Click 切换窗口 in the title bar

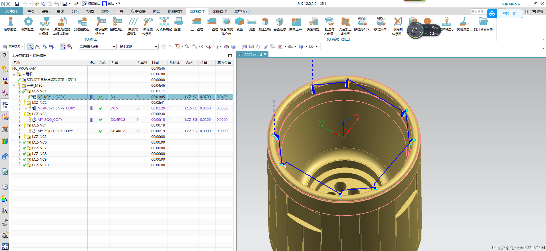click(x=92, y=4)
